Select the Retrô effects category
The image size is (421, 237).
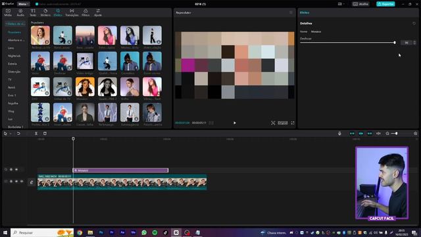(11, 88)
